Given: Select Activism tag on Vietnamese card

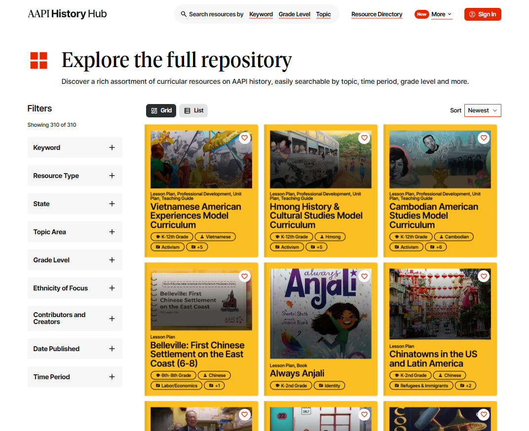Looking at the screenshot, I should (168, 247).
